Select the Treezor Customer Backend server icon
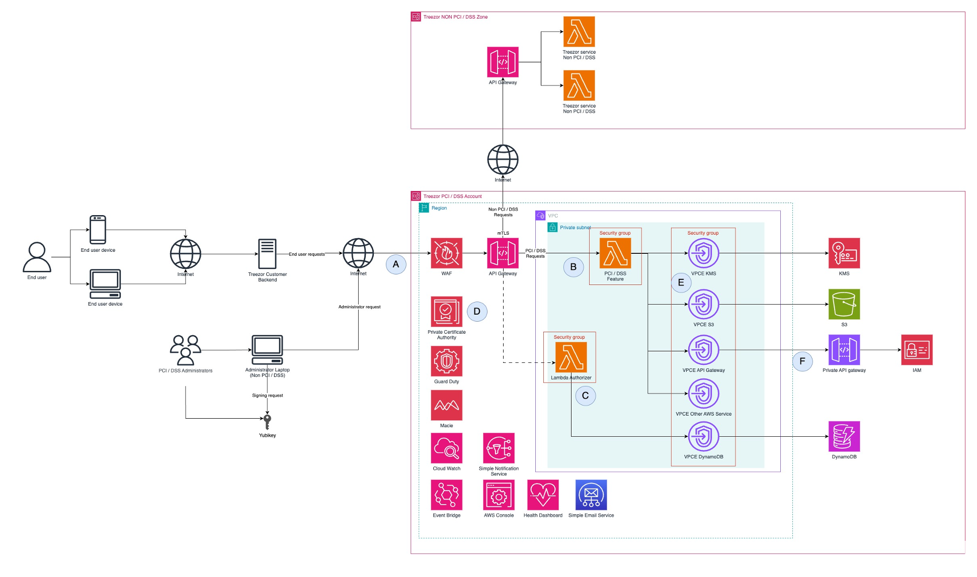 tap(267, 254)
